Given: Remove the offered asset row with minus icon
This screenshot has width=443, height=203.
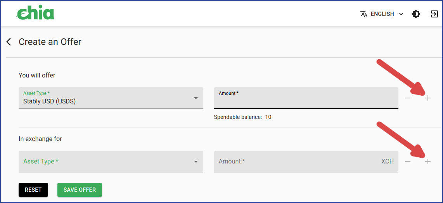Looking at the screenshot, I should (407, 98).
